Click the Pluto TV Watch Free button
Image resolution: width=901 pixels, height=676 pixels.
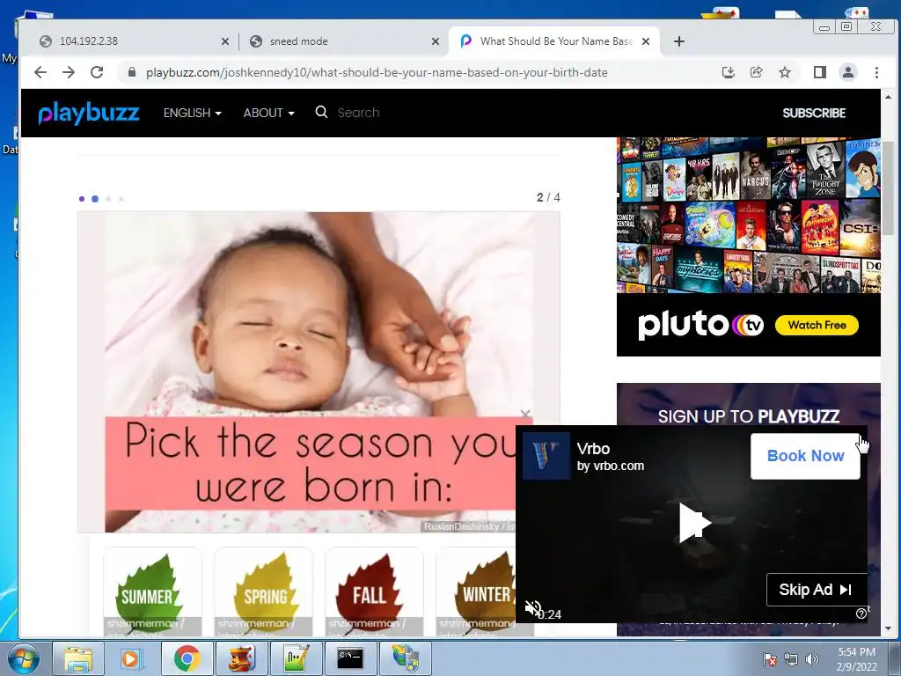817,325
